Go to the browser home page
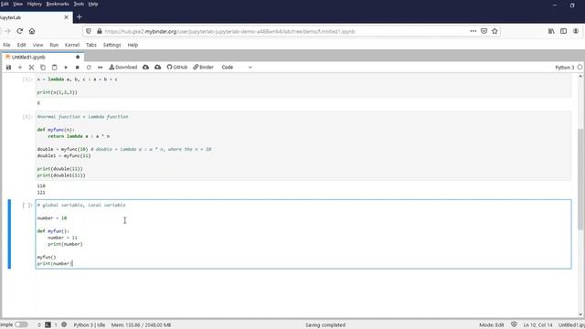Screen dimensions: 585x329 (x=32, y=31)
